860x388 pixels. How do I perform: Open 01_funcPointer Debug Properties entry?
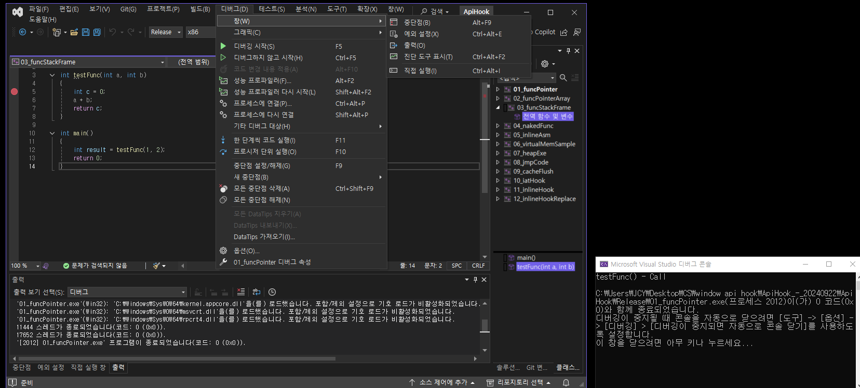point(302,262)
